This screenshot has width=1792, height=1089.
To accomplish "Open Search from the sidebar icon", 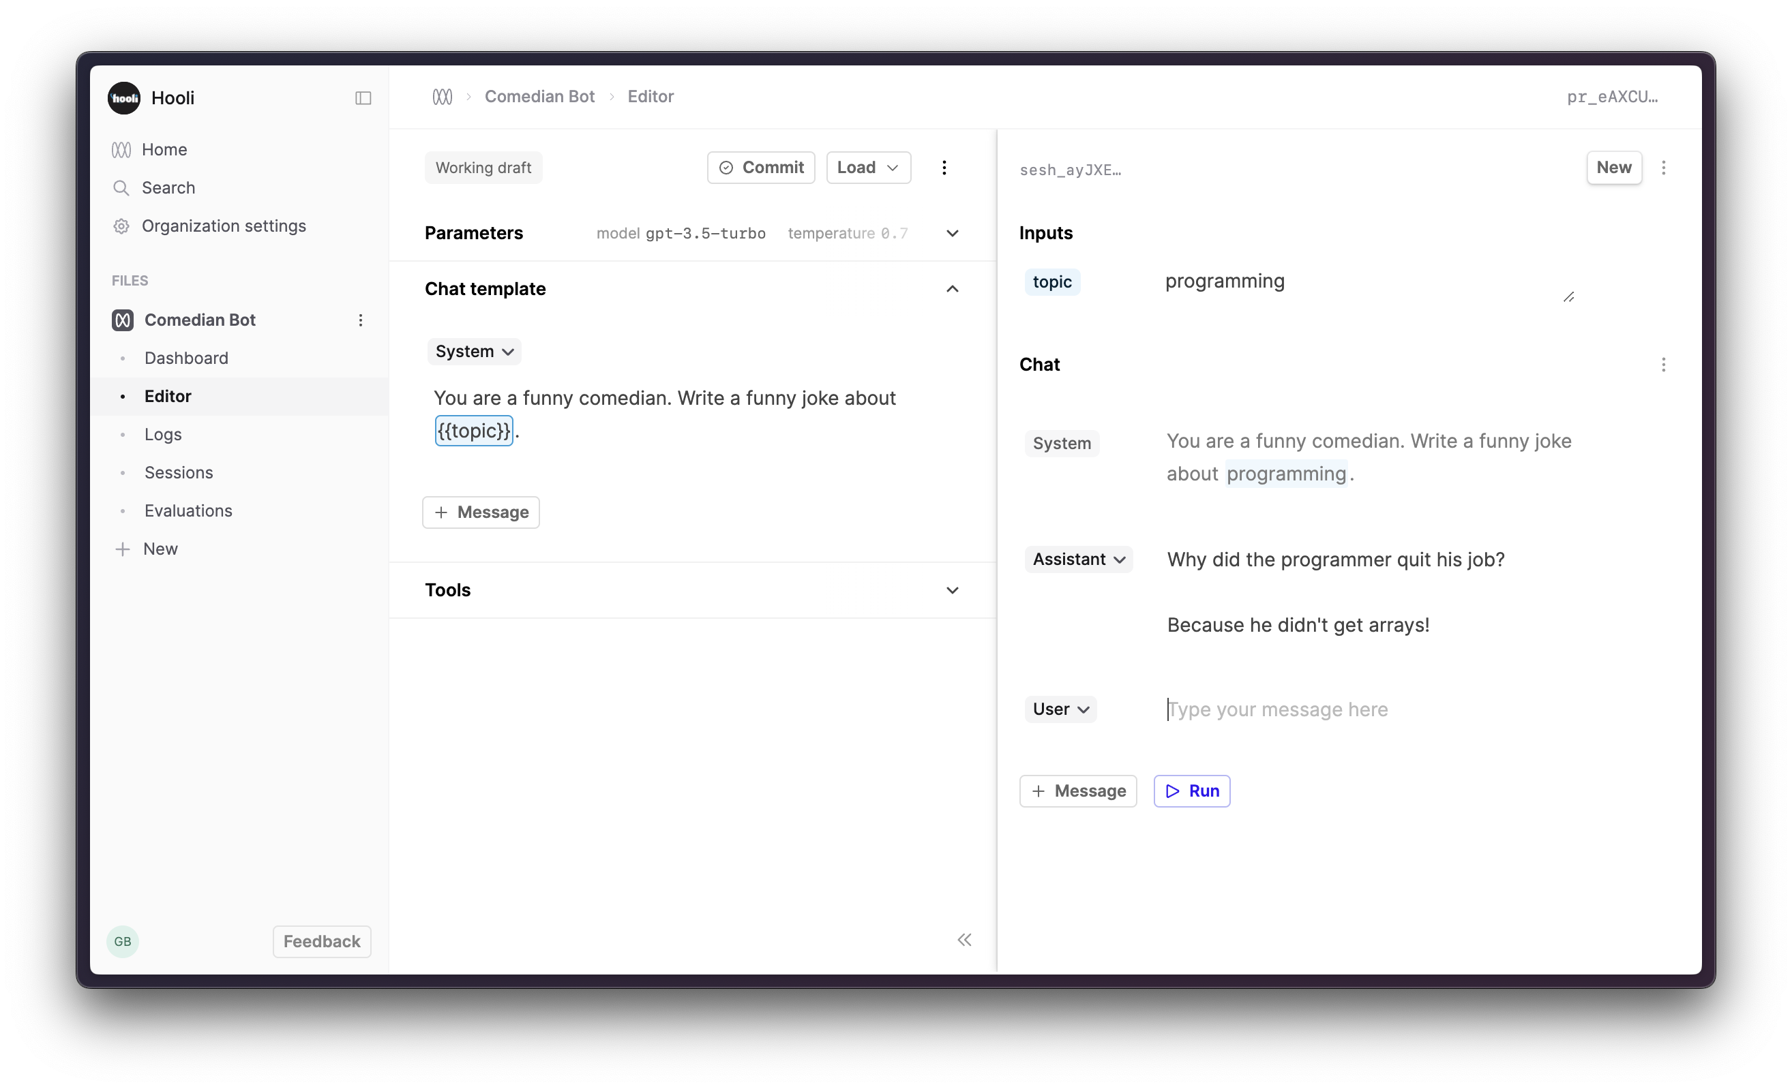I will click(121, 187).
